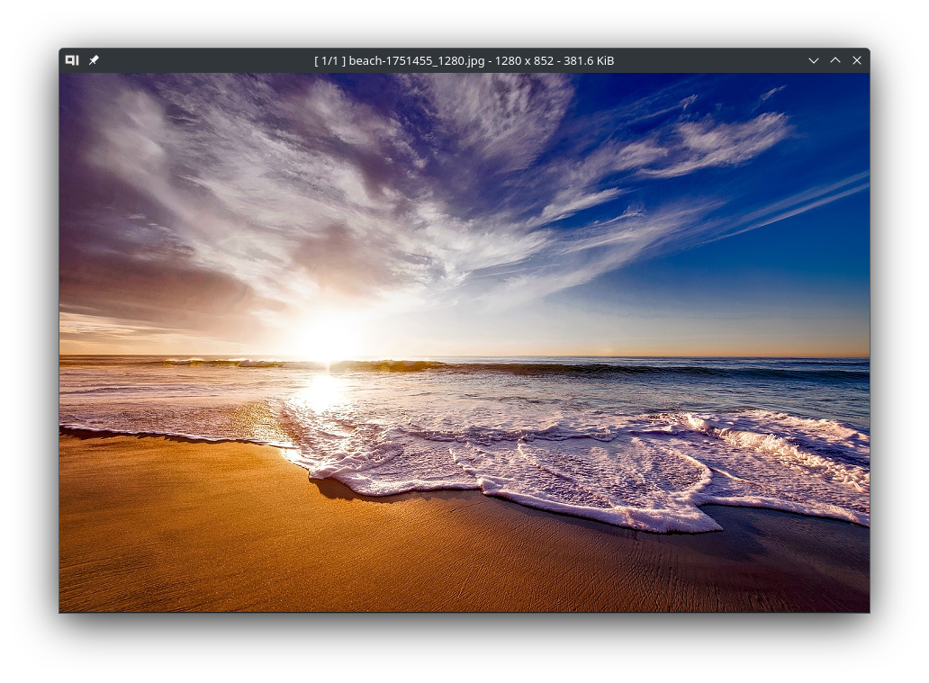Click the bright sun on the horizon
Viewport: 929px width, 683px height.
click(327, 337)
